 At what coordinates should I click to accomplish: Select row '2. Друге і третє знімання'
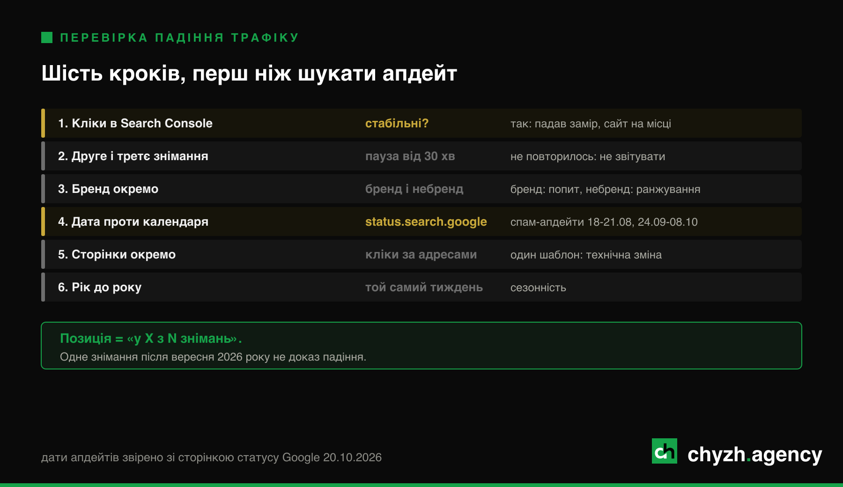421,156
